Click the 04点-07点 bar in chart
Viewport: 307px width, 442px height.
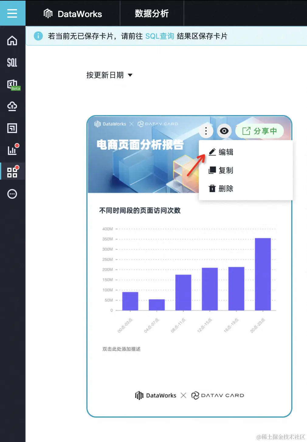pos(157,305)
